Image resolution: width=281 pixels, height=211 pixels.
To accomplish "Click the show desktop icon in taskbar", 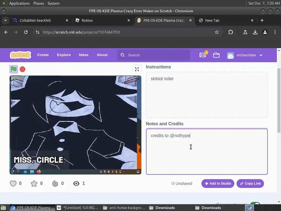I will click(x=3, y=208).
